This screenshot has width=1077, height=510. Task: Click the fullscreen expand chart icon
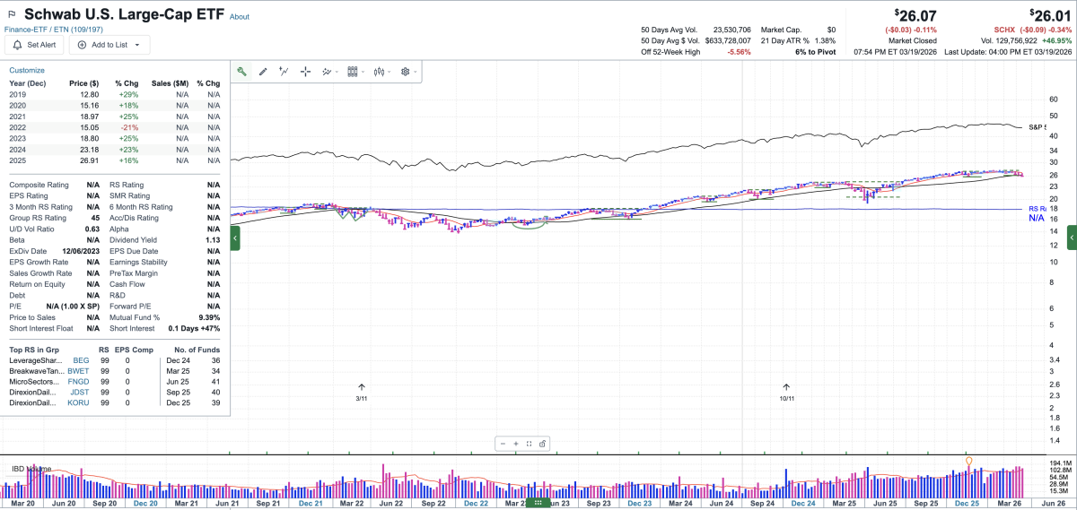coord(530,444)
